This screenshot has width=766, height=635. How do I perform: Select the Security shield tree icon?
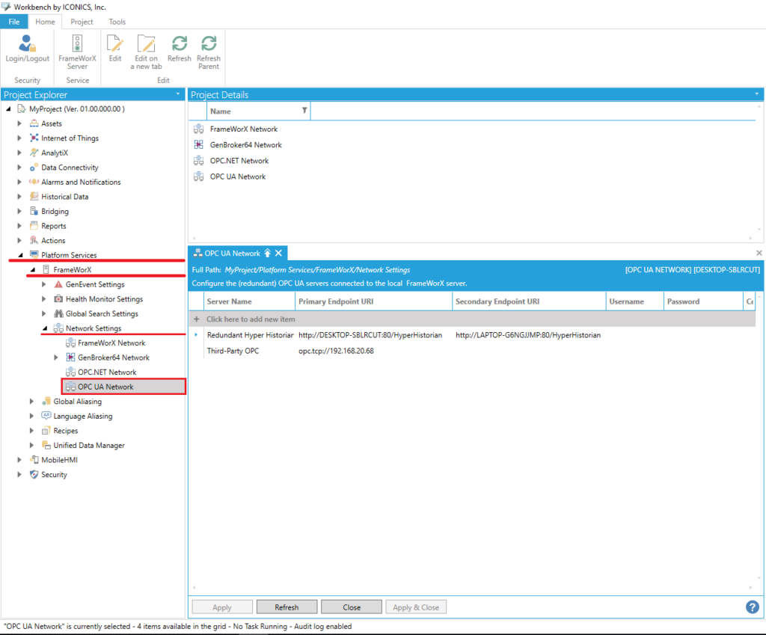pyautogui.click(x=34, y=474)
